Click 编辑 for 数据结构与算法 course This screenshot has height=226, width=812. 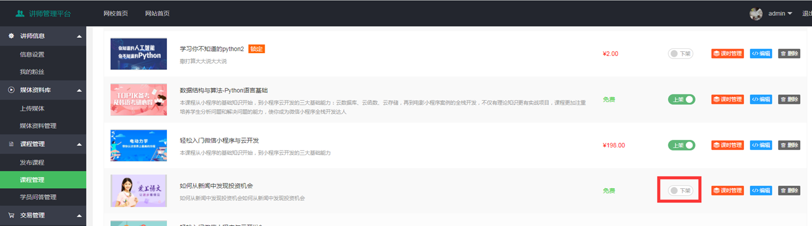(x=761, y=99)
